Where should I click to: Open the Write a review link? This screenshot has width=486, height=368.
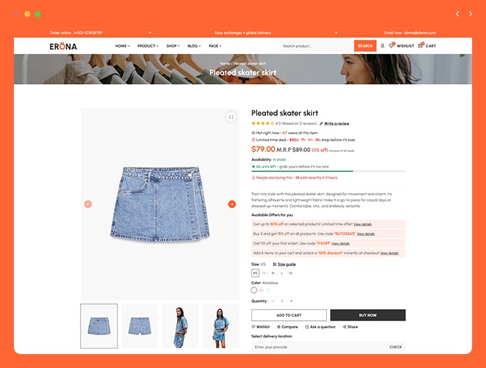pos(337,124)
